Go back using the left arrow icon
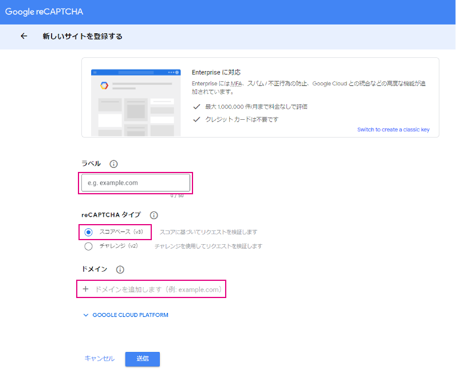456x380 pixels. coord(24,36)
